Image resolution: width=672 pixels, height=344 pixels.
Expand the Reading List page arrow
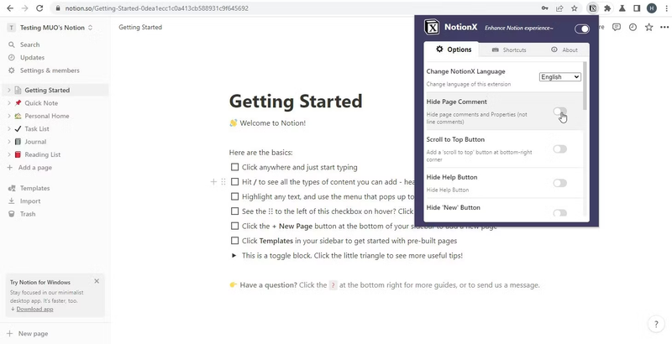point(9,154)
